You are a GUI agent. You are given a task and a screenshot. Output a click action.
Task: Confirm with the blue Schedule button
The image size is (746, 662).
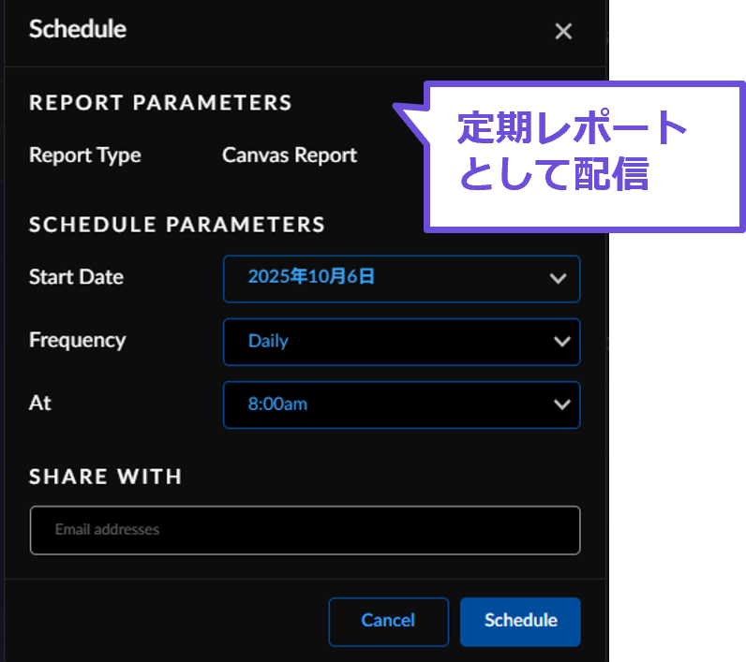(x=520, y=621)
